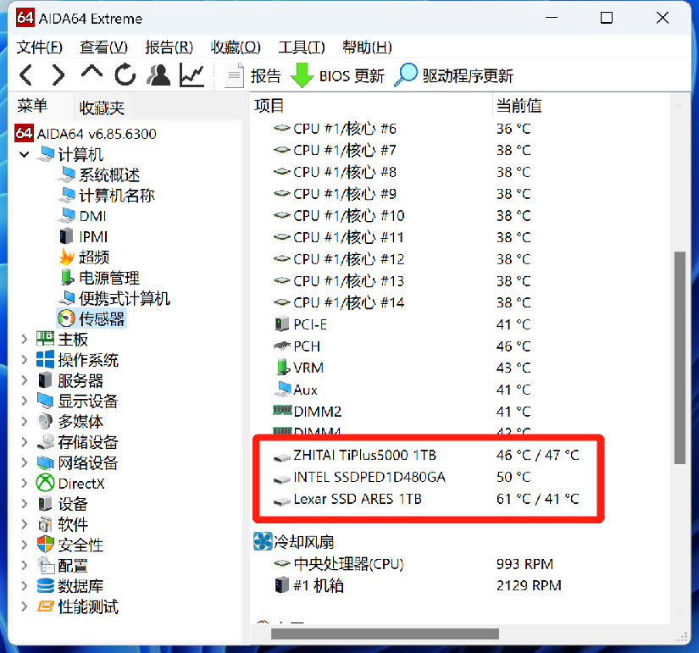Expand the 软件 tree node arrow
The image size is (699, 653).
25,524
